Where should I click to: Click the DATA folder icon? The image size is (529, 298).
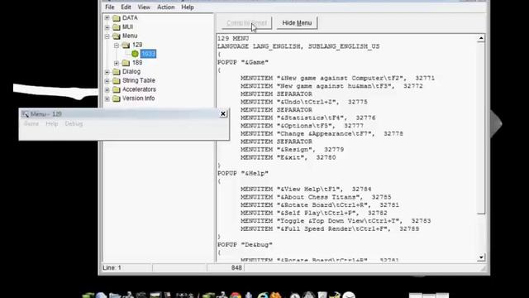(x=117, y=18)
